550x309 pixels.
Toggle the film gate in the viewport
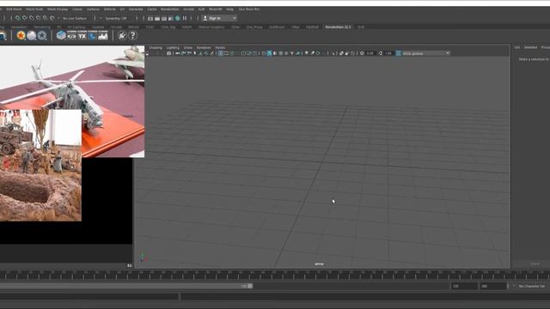[x=226, y=53]
